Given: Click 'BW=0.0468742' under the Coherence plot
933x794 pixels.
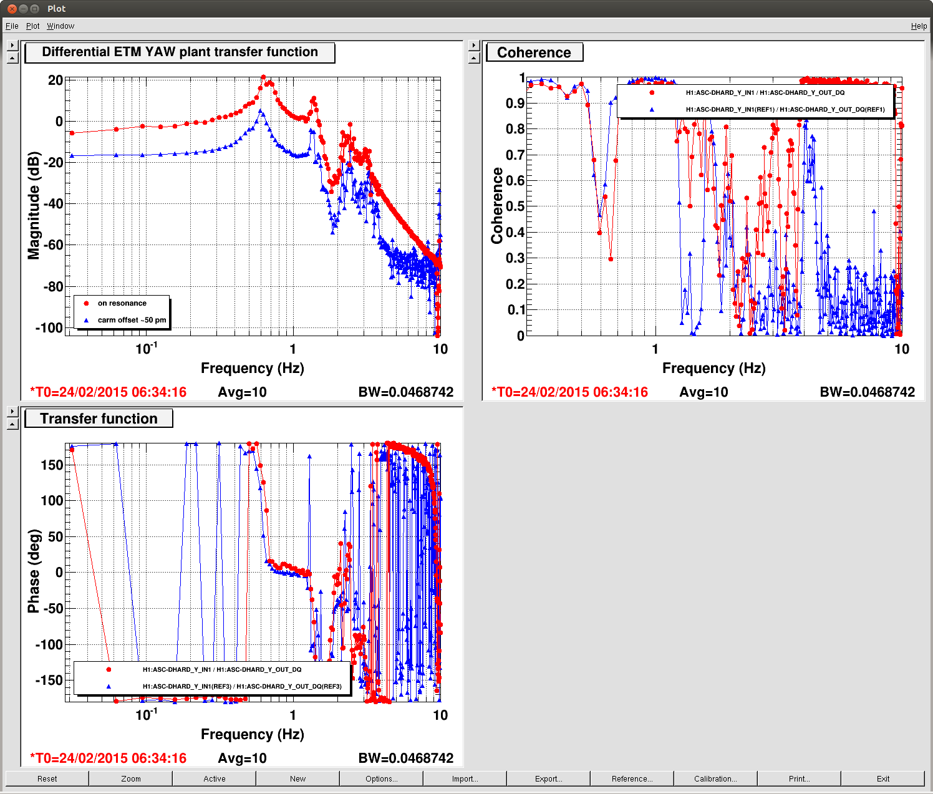Looking at the screenshot, I should point(868,392).
